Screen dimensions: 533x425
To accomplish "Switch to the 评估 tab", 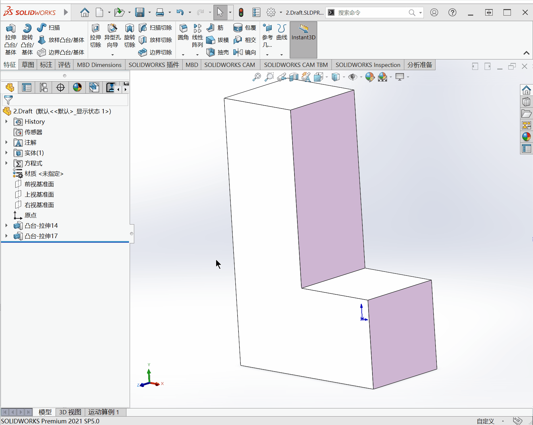I will click(x=64, y=65).
